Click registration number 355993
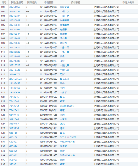The image size is (138, 166). pos(13,160)
